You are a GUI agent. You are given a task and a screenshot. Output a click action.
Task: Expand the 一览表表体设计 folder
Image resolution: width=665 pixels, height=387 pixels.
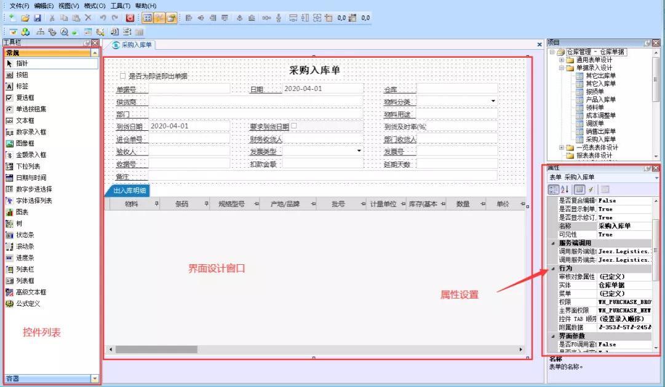tap(562, 147)
